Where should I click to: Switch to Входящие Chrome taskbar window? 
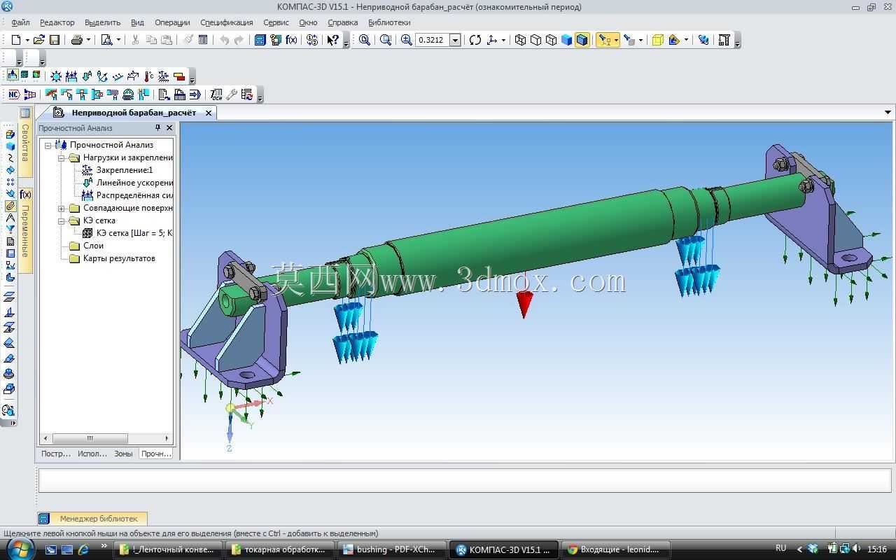pos(616,549)
